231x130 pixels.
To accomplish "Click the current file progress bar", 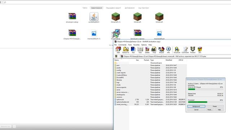I will tap(205, 89).
